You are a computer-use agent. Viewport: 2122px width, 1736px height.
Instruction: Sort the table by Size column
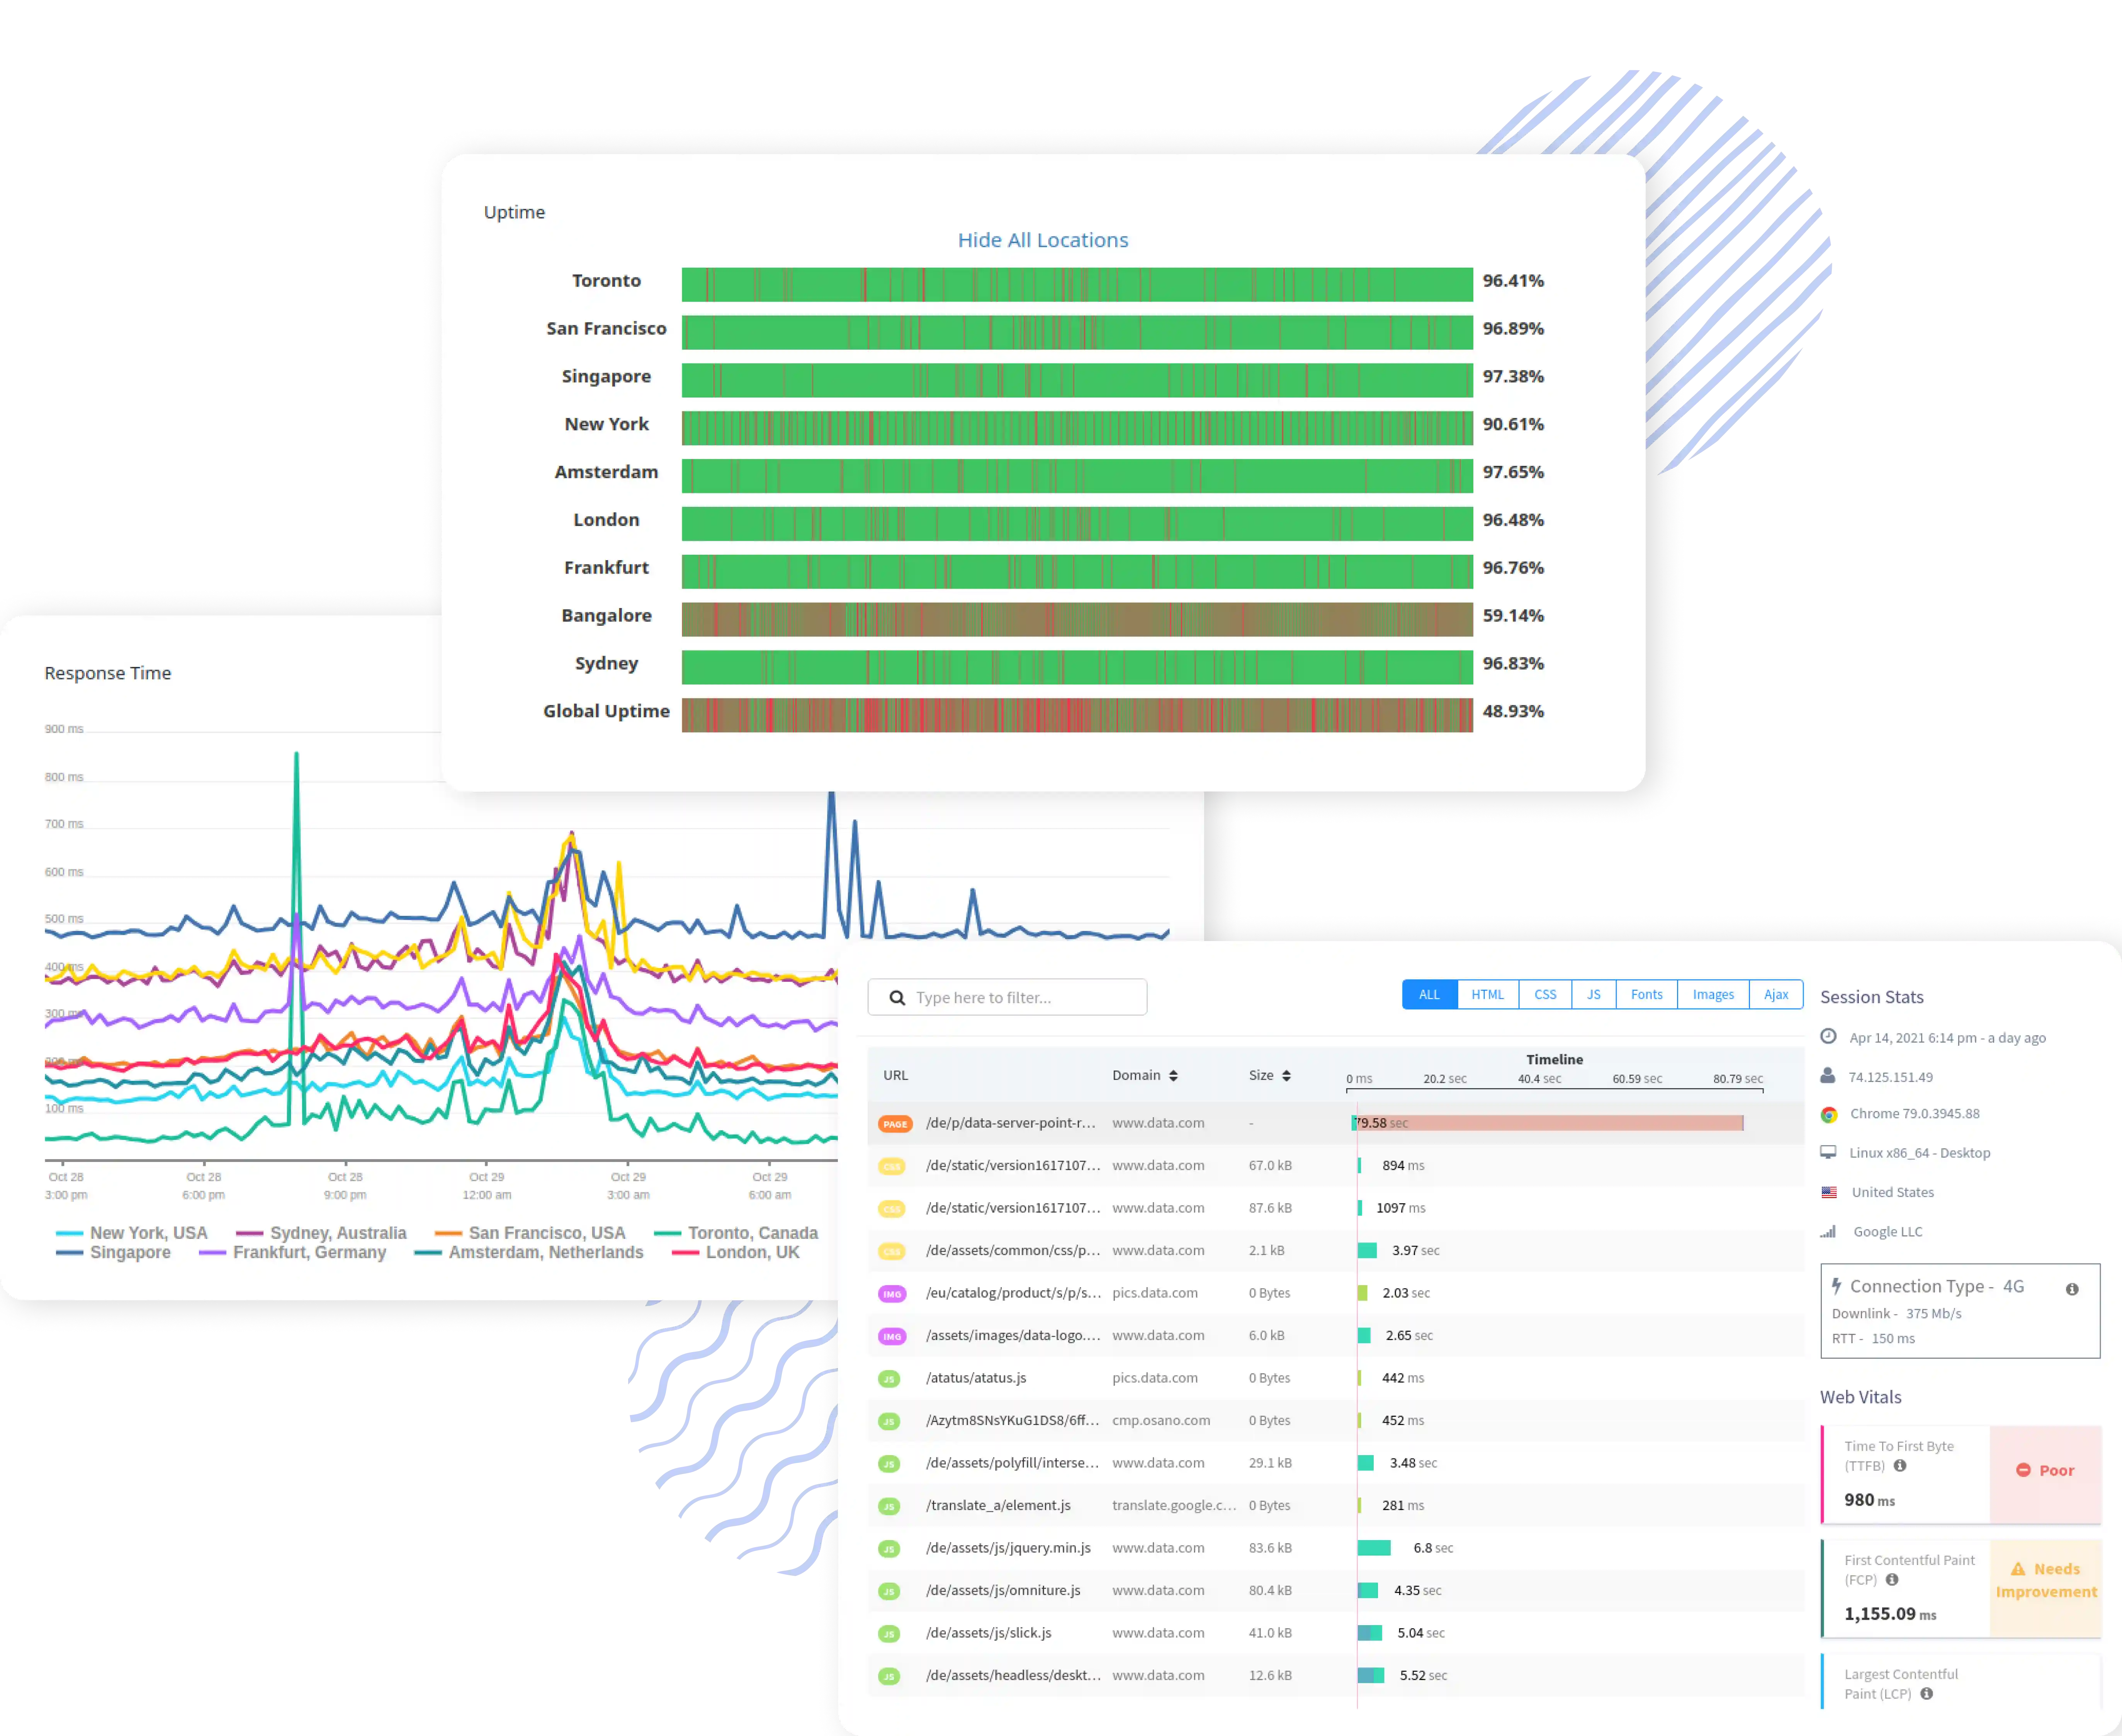[x=1270, y=1075]
